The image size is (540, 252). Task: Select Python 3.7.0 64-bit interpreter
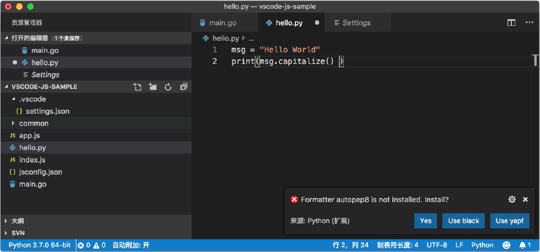pyautogui.click(x=39, y=245)
